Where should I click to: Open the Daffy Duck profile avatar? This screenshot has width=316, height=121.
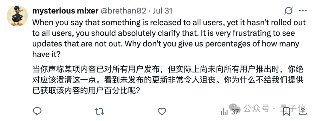(17, 16)
